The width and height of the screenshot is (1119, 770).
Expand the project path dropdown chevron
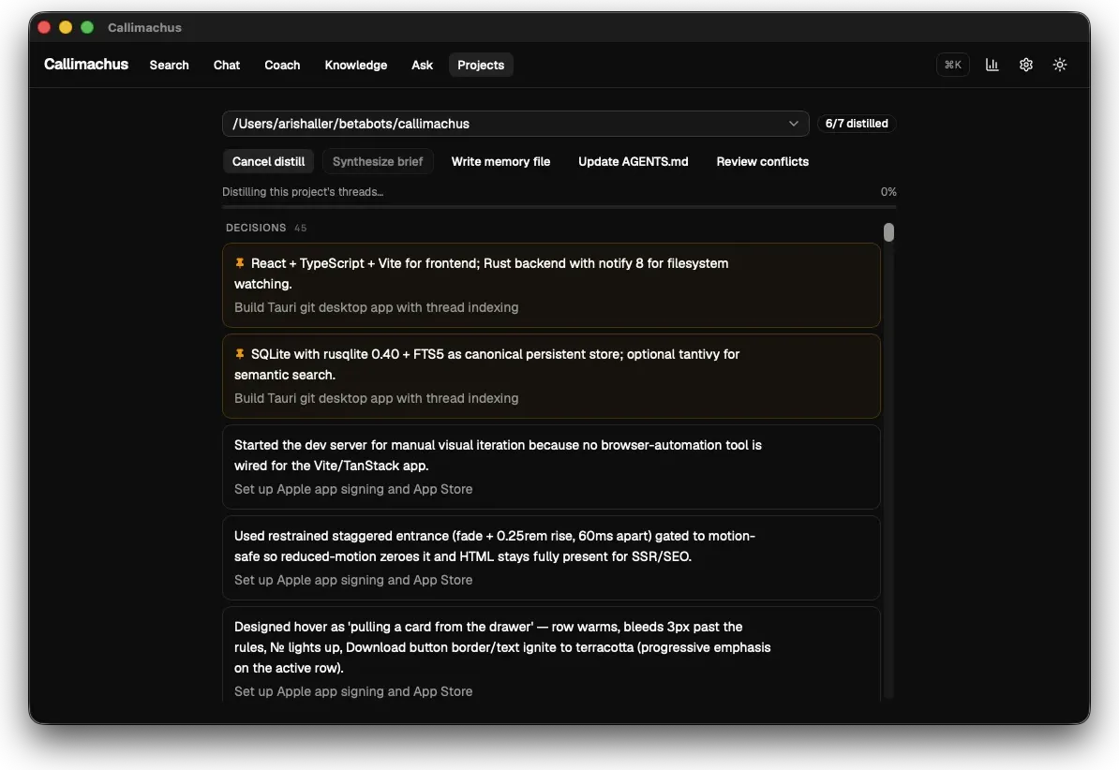click(x=794, y=124)
